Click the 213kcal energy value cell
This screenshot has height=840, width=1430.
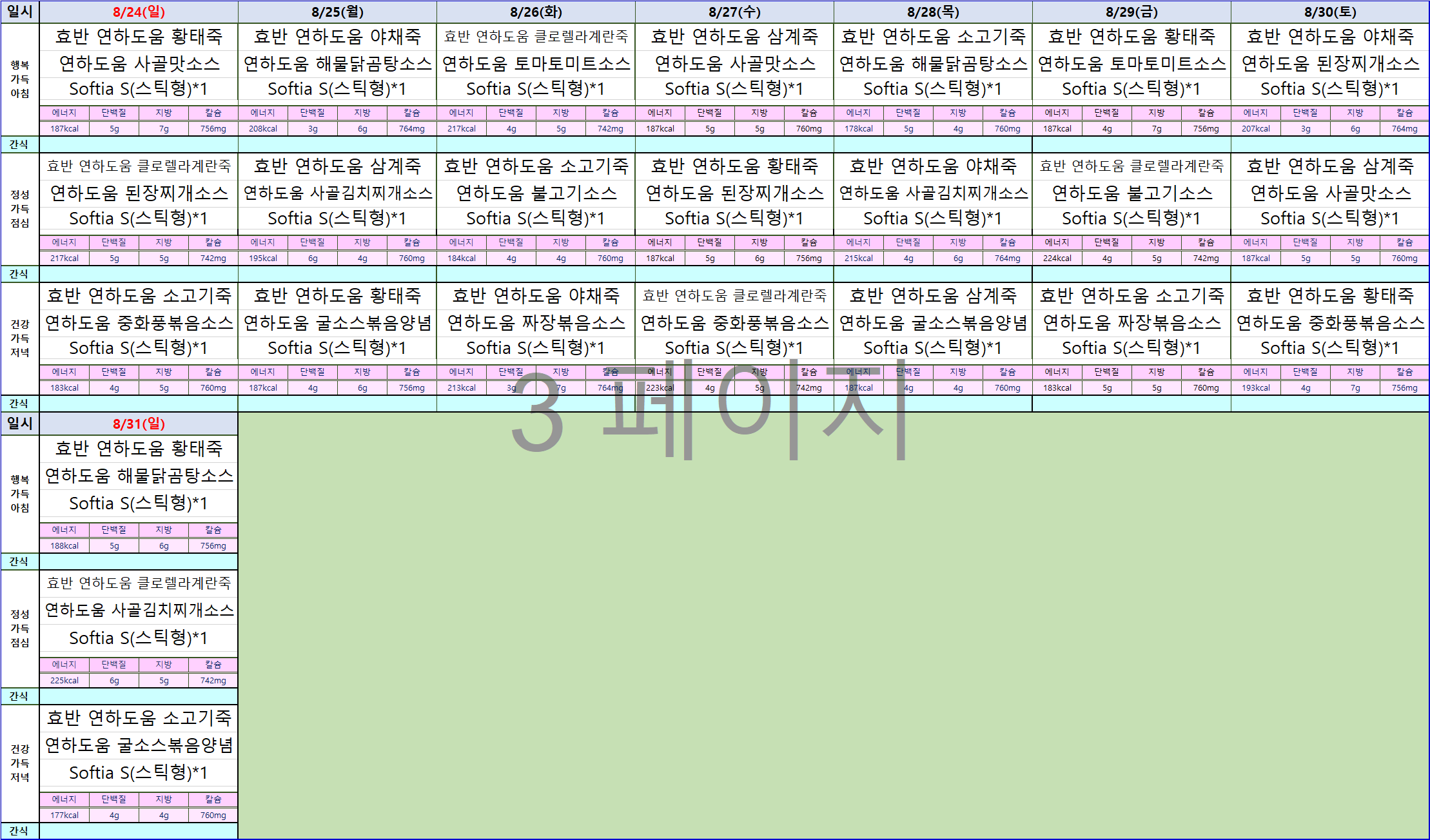pos(462,388)
